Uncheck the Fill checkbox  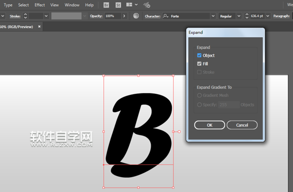pyautogui.click(x=199, y=64)
